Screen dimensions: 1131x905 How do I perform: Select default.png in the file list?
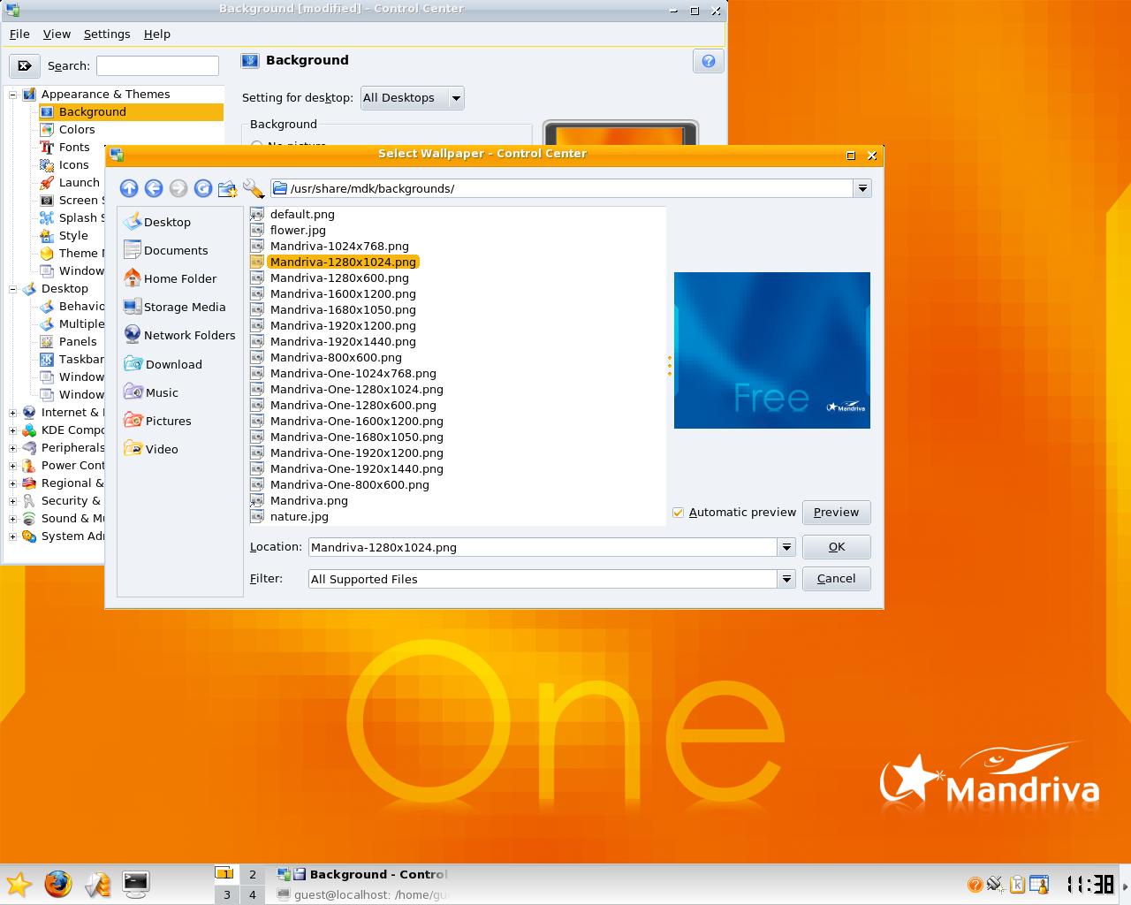pyautogui.click(x=292, y=214)
